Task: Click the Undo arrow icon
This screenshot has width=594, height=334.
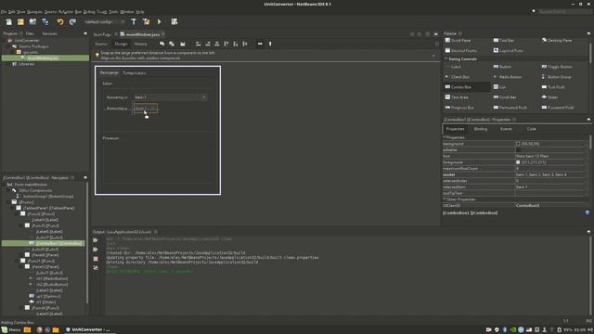Action: coord(60,22)
